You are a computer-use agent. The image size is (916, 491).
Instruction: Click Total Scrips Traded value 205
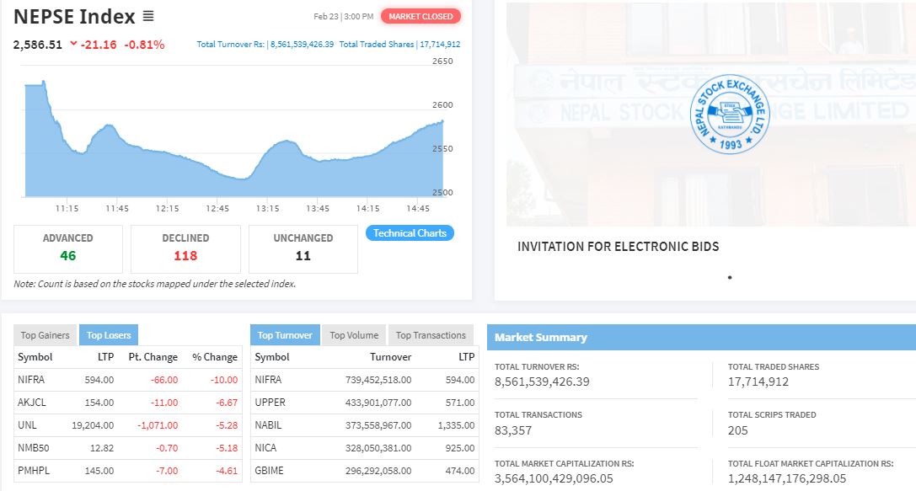pos(738,431)
